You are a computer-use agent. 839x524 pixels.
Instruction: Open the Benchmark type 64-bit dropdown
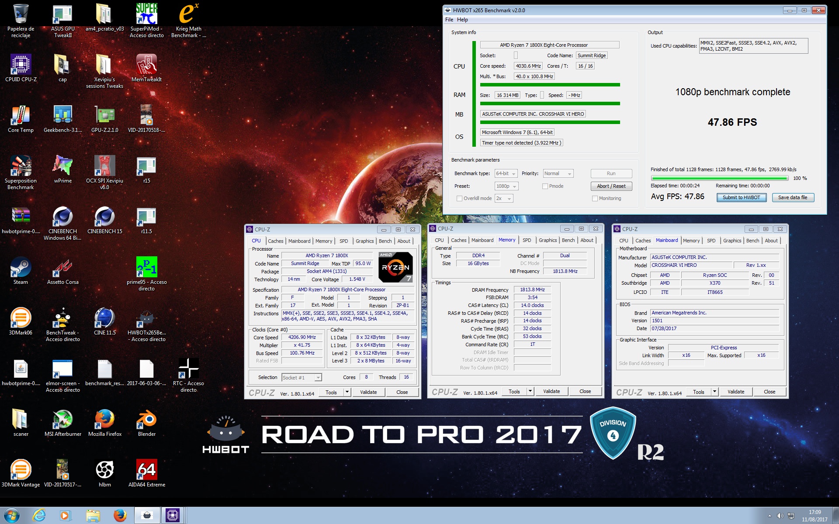tap(506, 173)
